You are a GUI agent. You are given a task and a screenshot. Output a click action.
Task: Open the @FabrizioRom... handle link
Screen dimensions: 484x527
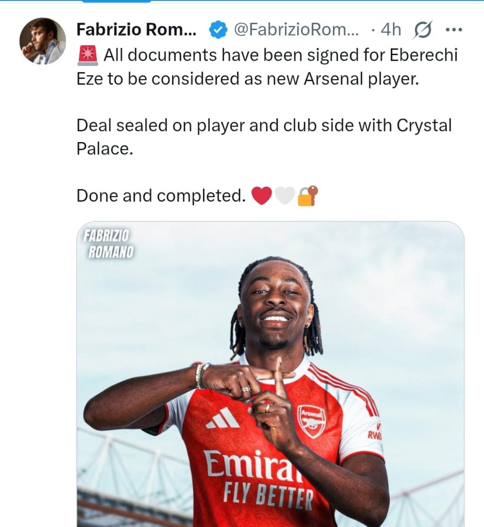(296, 29)
